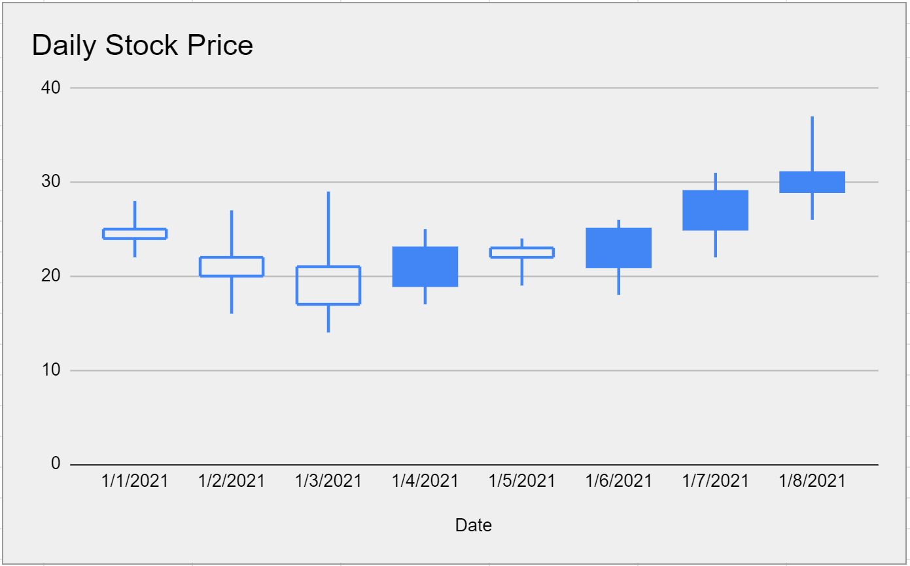This screenshot has height=566, width=910.
Task: Click the 0 vertical axis label
Action: pos(56,464)
